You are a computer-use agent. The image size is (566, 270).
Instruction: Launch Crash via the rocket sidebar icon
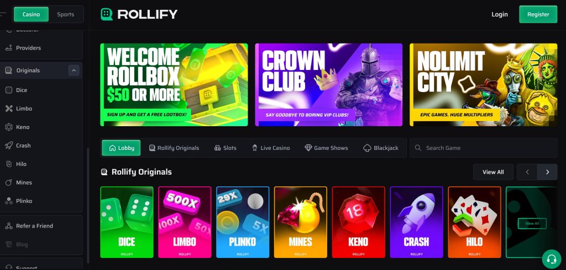point(9,145)
